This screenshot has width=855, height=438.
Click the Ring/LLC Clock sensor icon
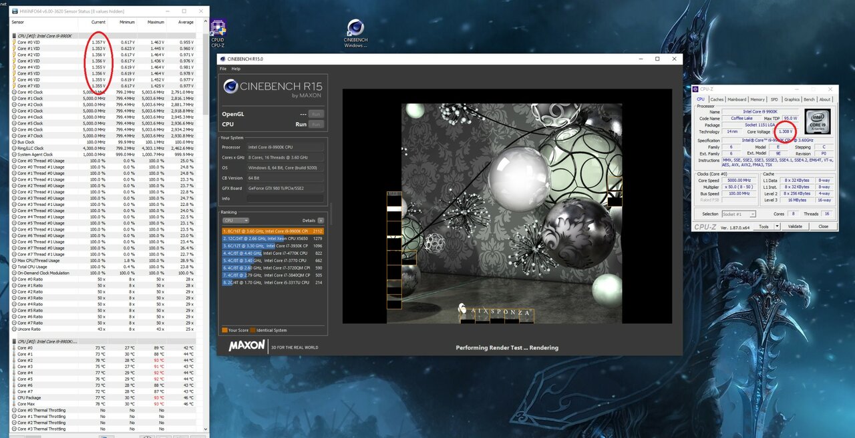[x=13, y=148]
